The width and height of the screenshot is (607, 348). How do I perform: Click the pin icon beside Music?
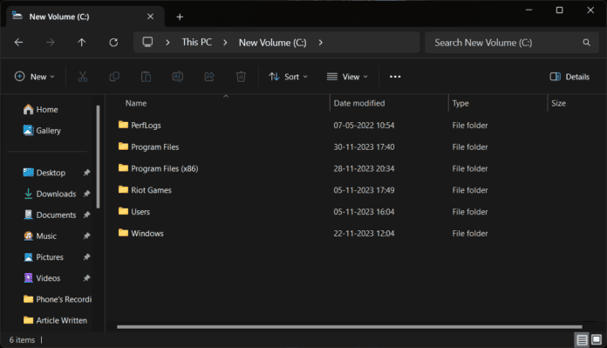click(x=86, y=235)
